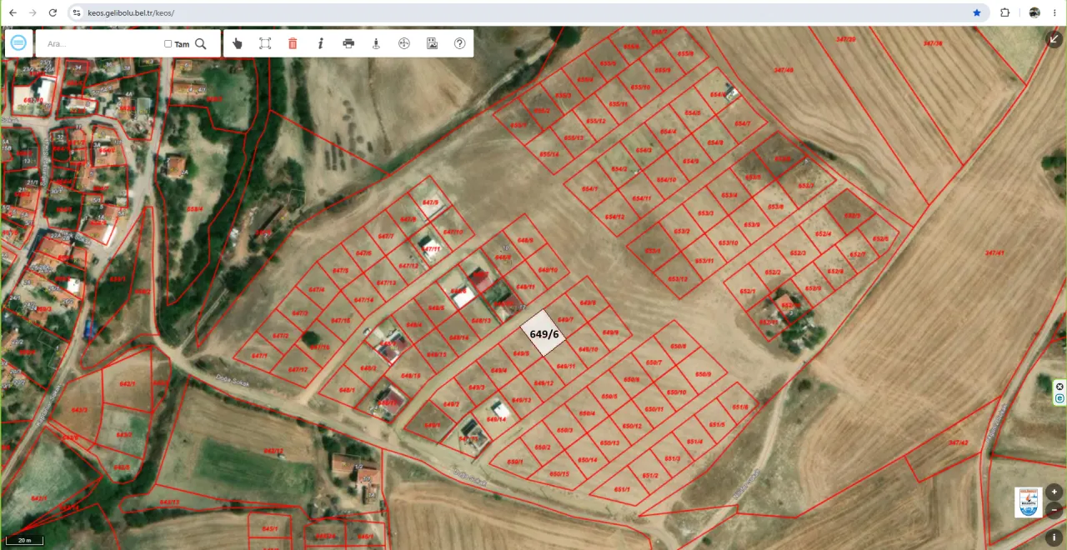Open browser extensions puzzle icon
The image size is (1067, 550).
[x=1004, y=12]
